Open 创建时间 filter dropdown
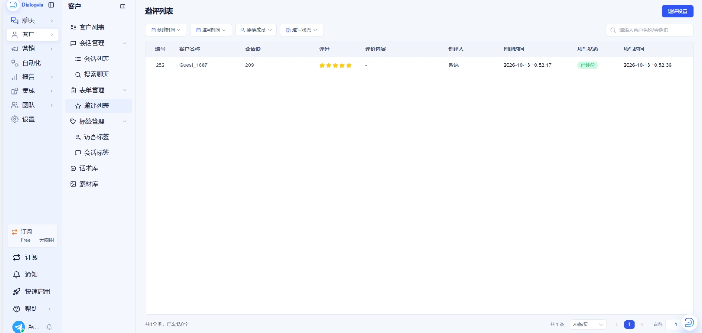Image resolution: width=702 pixels, height=333 pixels. [166, 30]
